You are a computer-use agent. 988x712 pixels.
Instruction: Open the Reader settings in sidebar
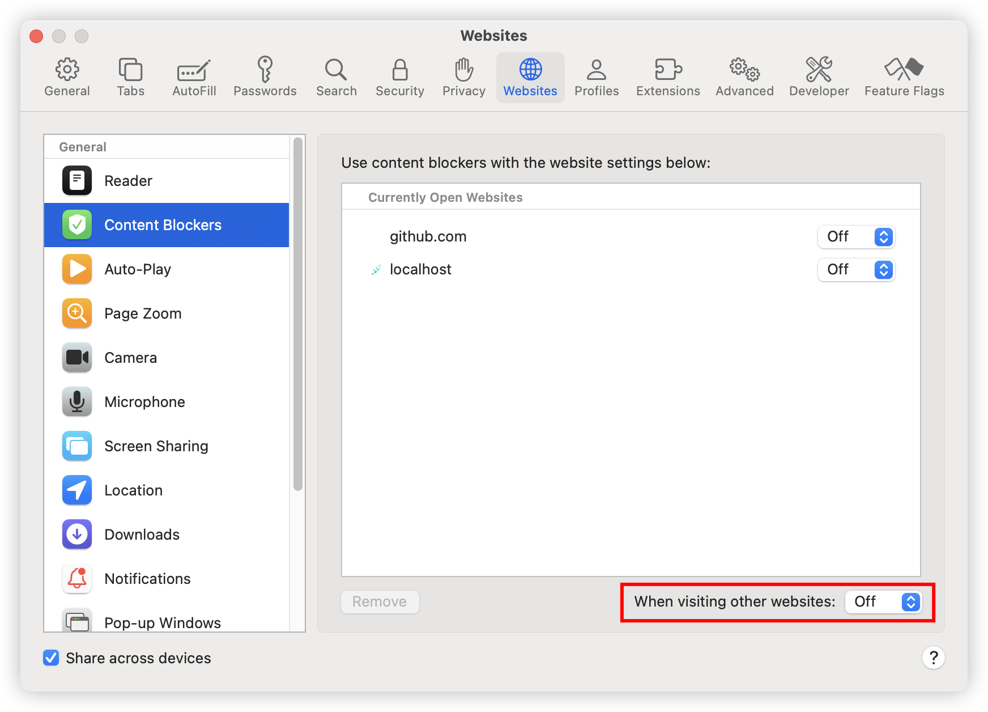[128, 181]
